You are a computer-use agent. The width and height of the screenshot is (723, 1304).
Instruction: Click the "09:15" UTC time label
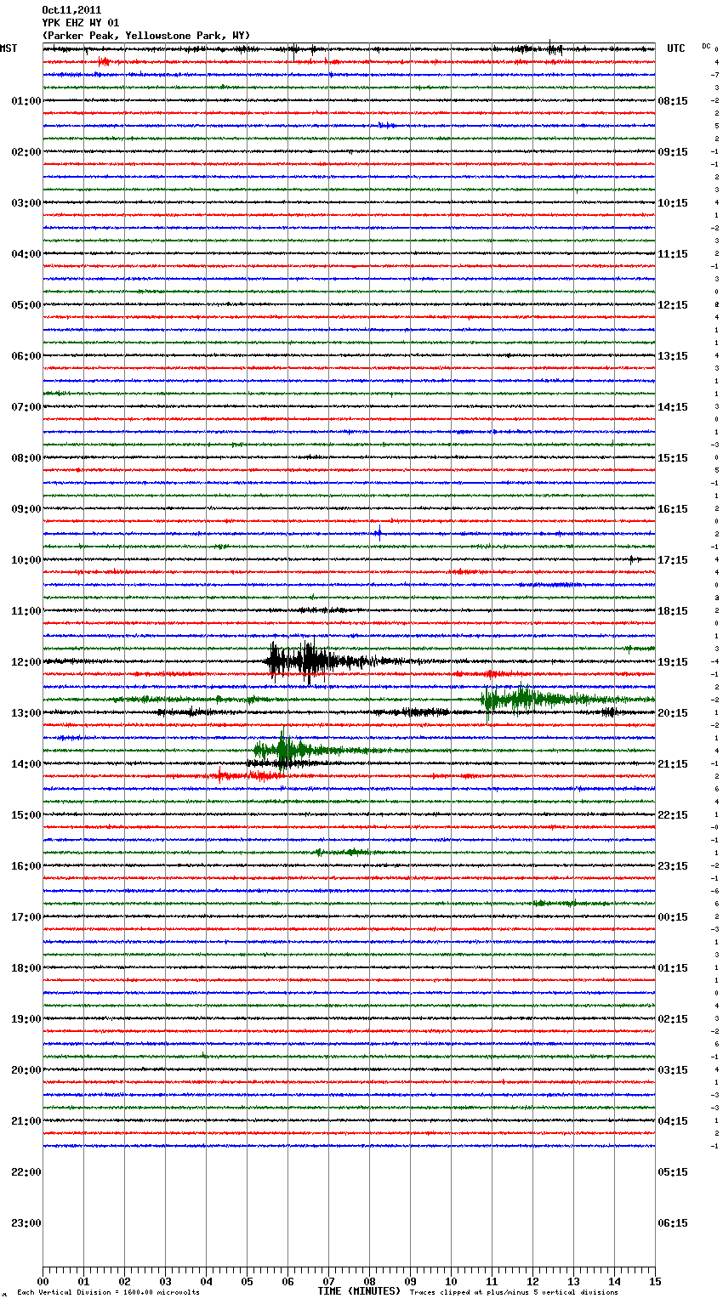pyautogui.click(x=673, y=152)
